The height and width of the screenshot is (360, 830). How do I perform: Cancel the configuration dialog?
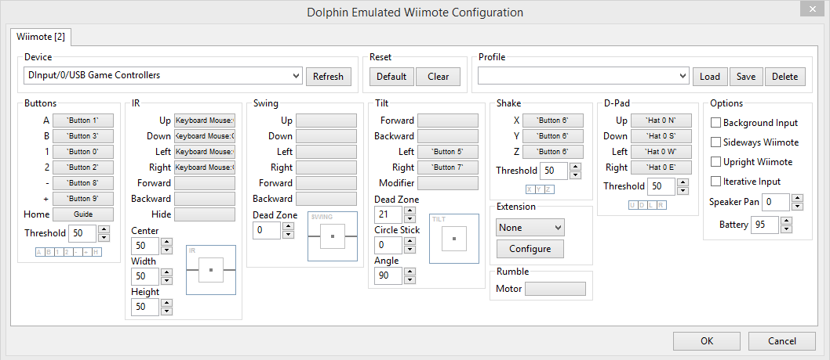click(782, 341)
